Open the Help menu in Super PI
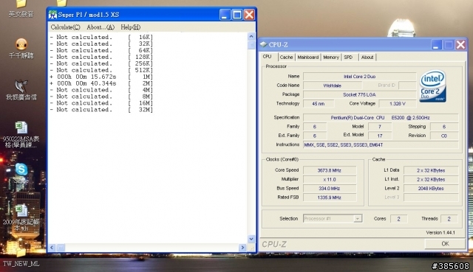 (x=130, y=27)
